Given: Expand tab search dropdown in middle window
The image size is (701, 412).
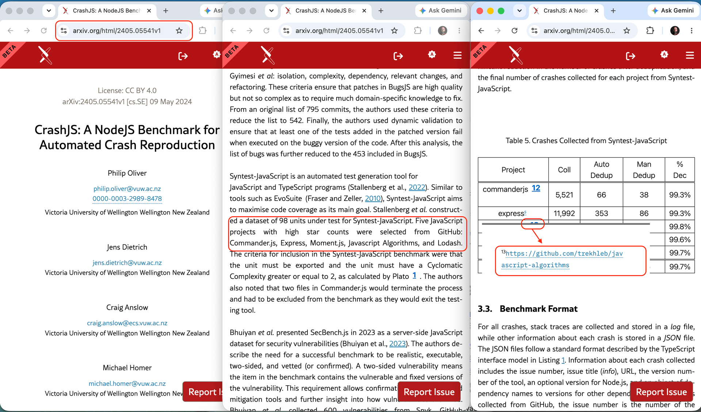Looking at the screenshot, I should pos(271,11).
